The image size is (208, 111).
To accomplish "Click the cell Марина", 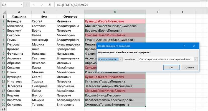I will tap(44, 44).
